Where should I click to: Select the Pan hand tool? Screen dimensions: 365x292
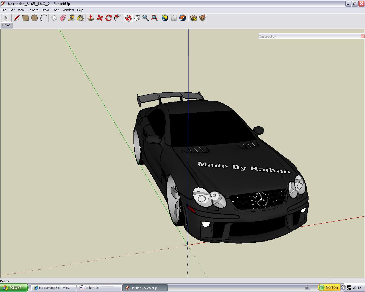[137, 18]
